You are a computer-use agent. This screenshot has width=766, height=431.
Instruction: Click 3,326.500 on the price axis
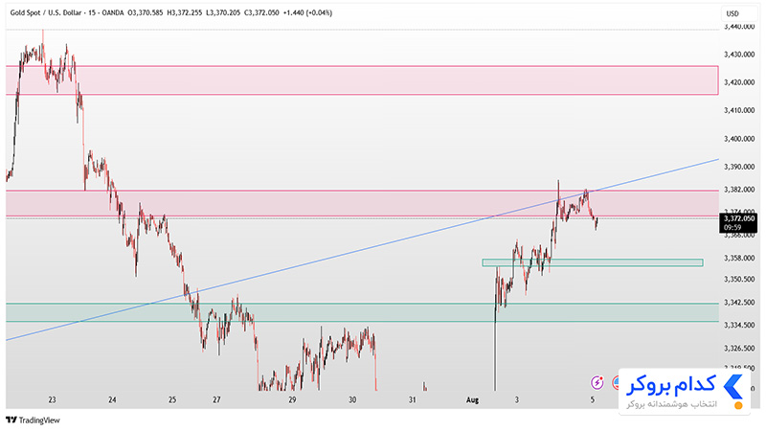coord(739,348)
